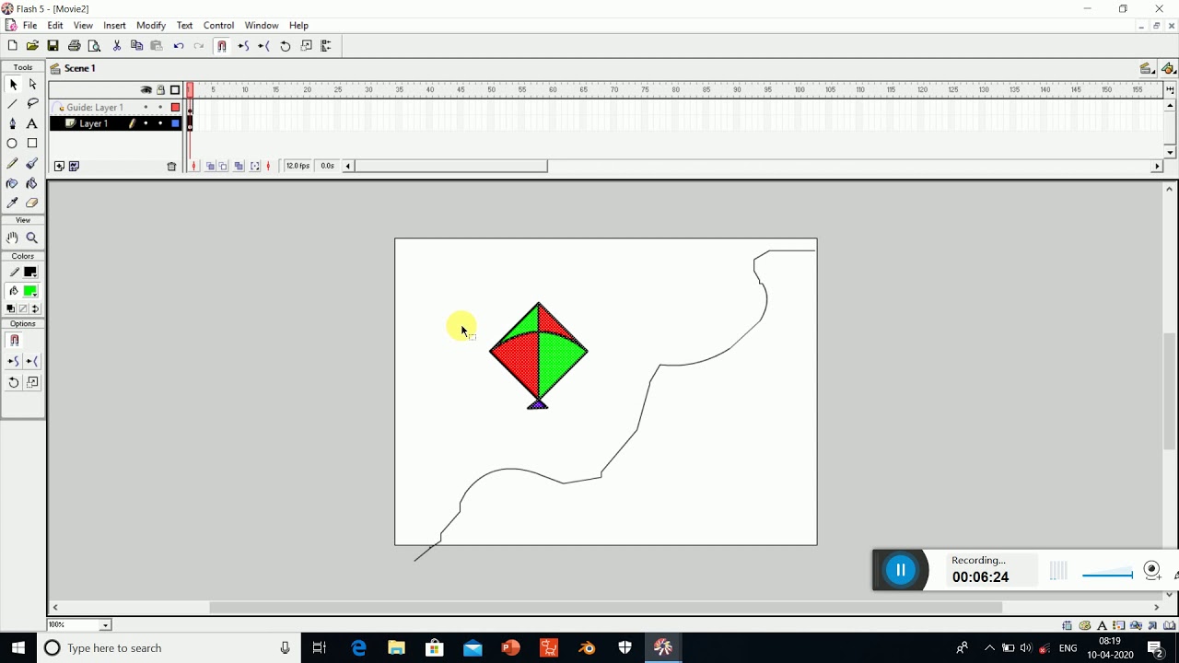Select the Pen tool
The image size is (1179, 663).
coord(13,123)
